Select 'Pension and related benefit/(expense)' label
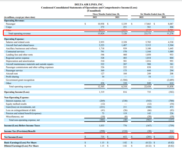The width and height of the screenshot is (182, 148). point(24,113)
